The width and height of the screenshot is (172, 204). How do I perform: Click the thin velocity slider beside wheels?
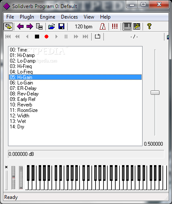pos(6,180)
